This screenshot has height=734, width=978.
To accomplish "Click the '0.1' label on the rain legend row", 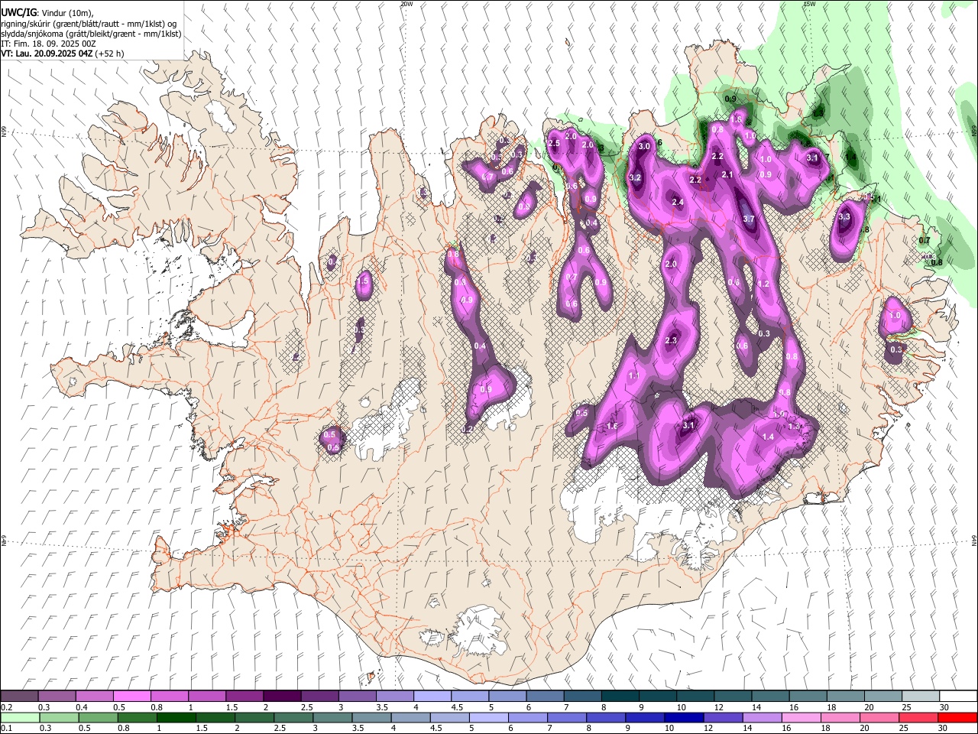I will point(6,728).
